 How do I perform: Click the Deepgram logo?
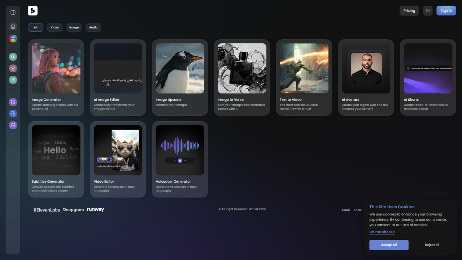coord(73,209)
